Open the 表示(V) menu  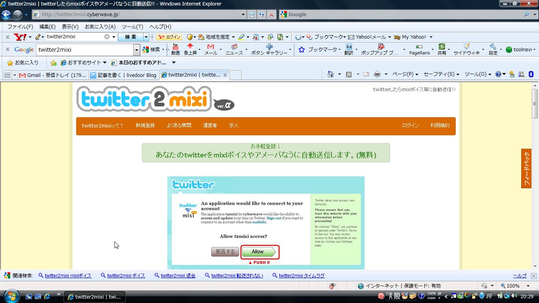pos(70,27)
